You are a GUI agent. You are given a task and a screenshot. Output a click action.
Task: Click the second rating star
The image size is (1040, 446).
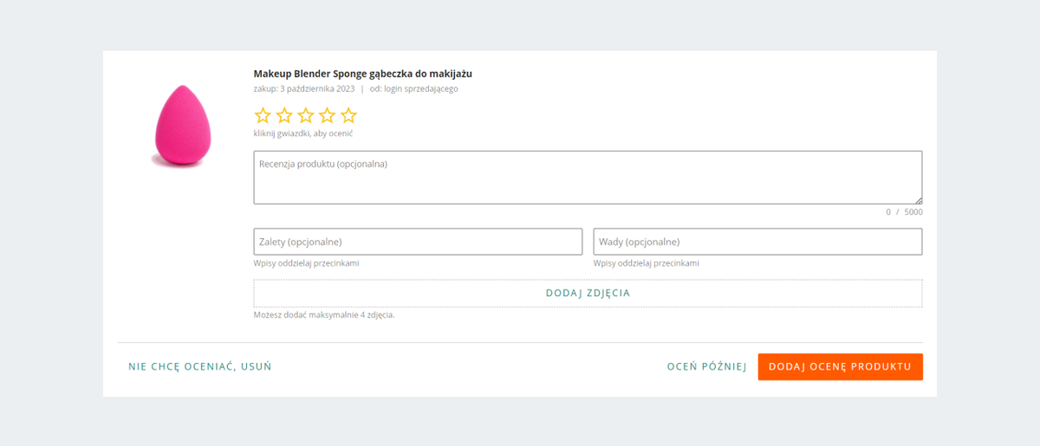click(x=284, y=115)
